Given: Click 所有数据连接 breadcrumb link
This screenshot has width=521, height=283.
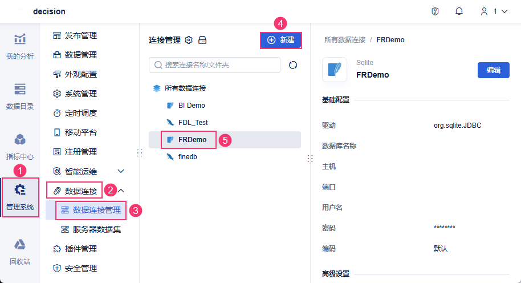Looking at the screenshot, I should [x=344, y=40].
